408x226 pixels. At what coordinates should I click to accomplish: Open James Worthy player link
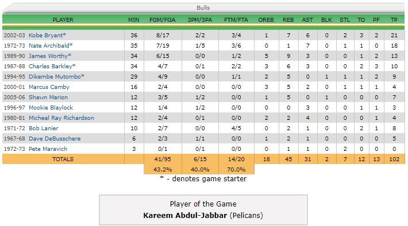48,56
